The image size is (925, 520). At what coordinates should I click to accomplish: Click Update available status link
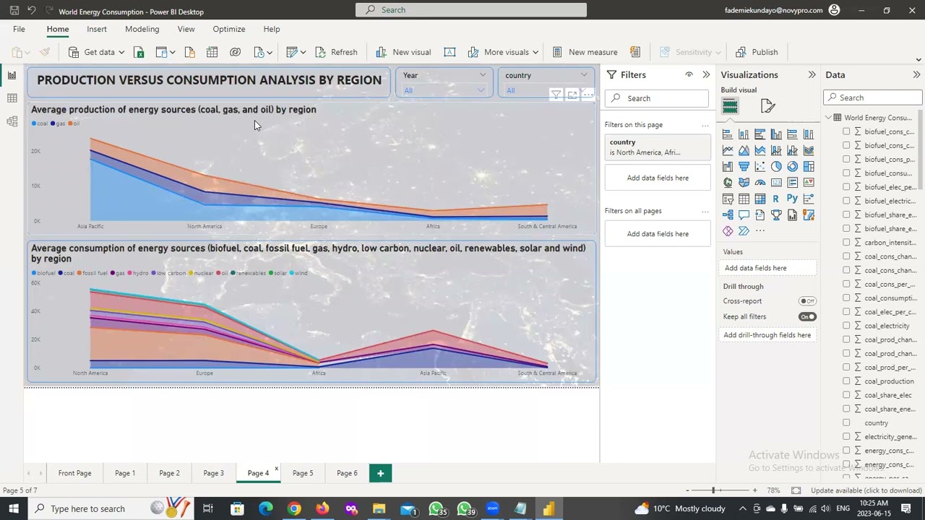tap(866, 490)
